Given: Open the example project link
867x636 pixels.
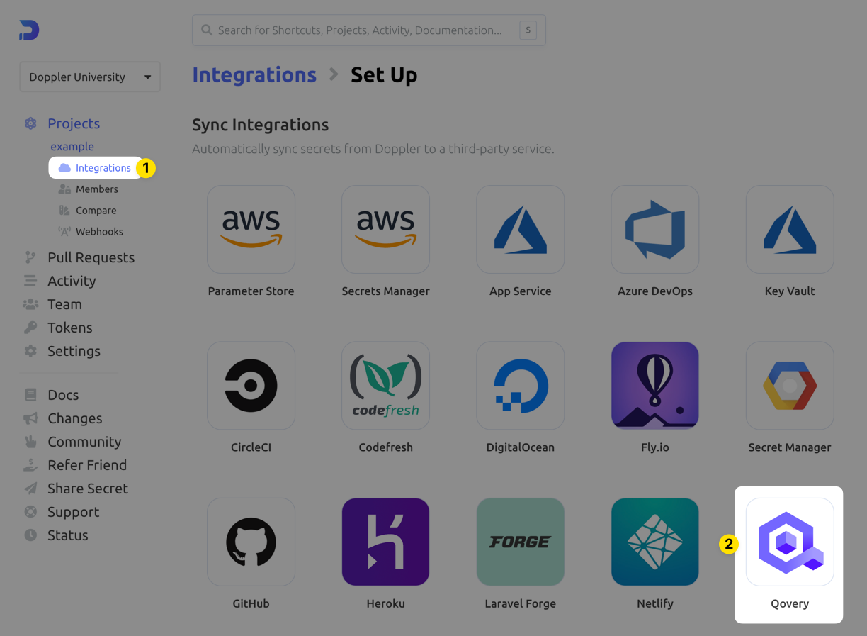Looking at the screenshot, I should pyautogui.click(x=72, y=147).
